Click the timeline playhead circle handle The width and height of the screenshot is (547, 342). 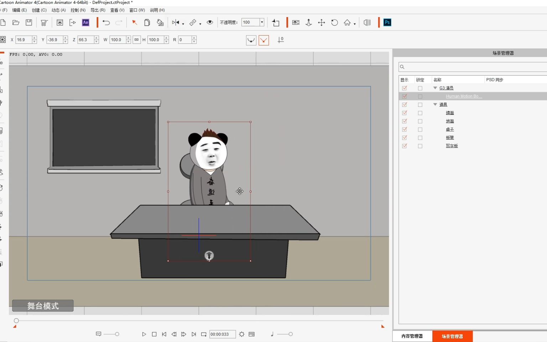(16, 321)
